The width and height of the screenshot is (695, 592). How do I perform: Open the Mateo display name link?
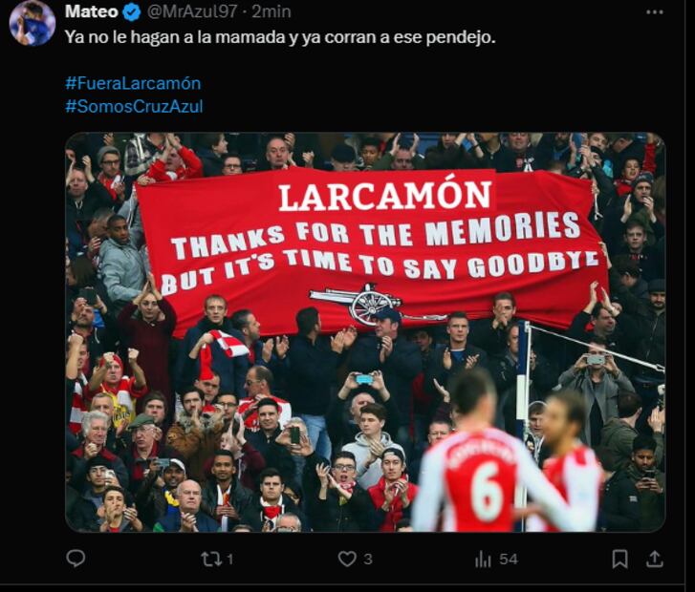tap(92, 11)
